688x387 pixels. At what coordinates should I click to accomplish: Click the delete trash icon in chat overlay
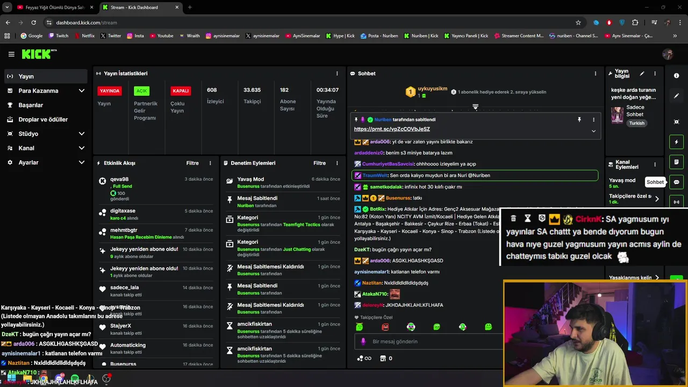[513, 218]
